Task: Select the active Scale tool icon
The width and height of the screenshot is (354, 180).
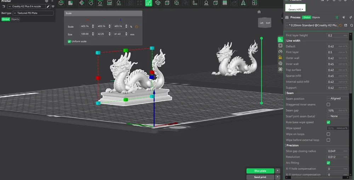Action: click(x=149, y=3)
